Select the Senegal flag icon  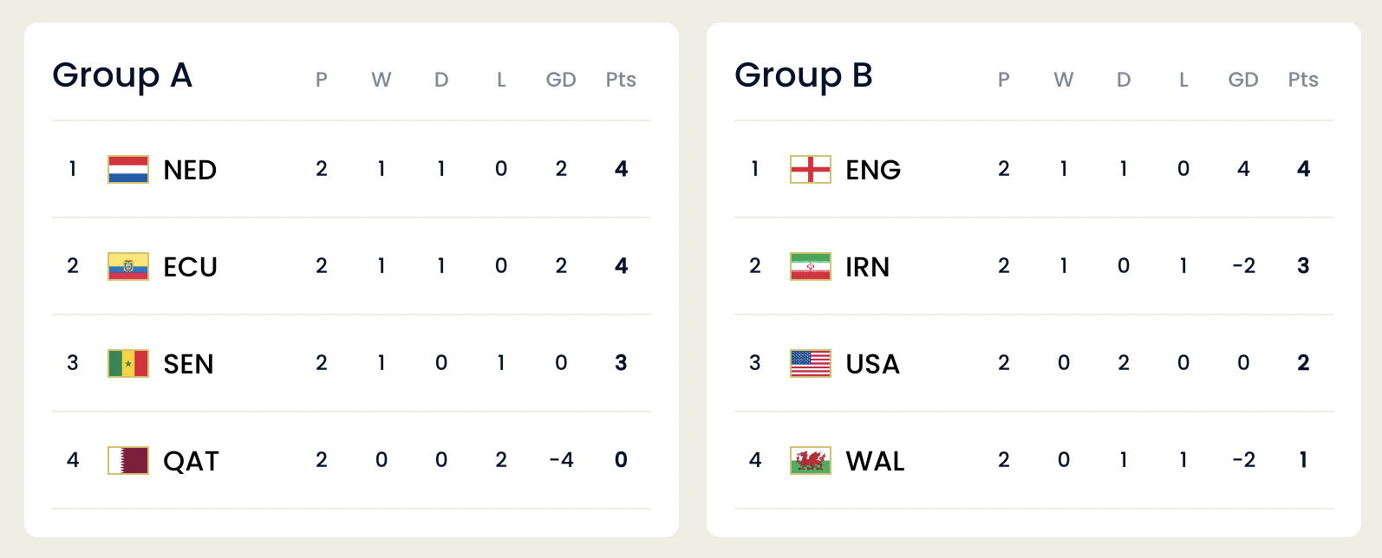pos(128,363)
